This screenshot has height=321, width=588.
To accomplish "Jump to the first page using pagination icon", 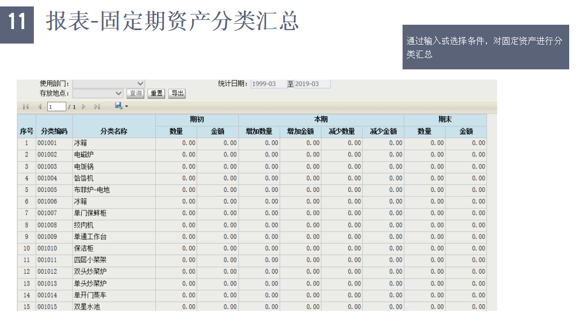I will [x=26, y=106].
